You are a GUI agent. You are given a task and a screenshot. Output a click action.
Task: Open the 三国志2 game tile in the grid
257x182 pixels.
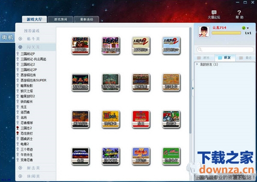point(141,156)
